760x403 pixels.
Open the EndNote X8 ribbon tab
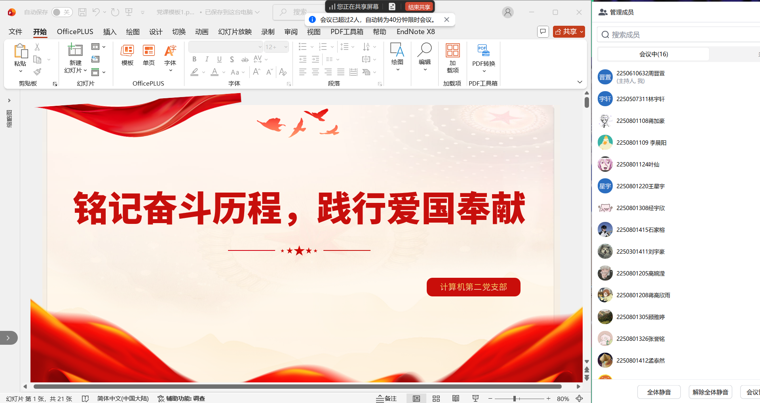pyautogui.click(x=415, y=32)
